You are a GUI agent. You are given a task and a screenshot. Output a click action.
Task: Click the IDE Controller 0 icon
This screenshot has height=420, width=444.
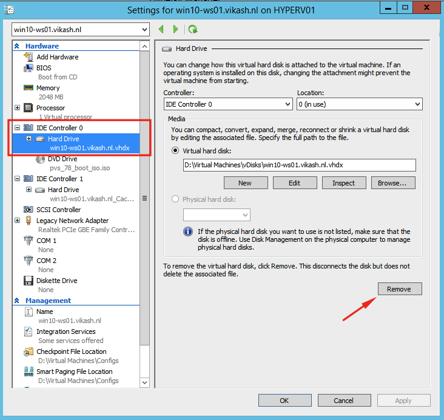click(x=29, y=128)
